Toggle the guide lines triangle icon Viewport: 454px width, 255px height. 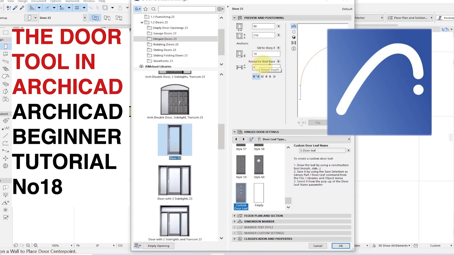coord(32,7)
